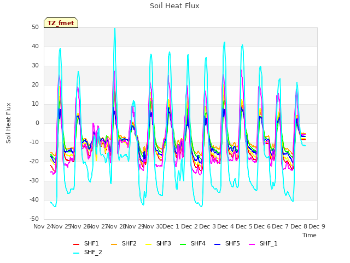
Task: Click the -50 y-axis tick label
Action: pos(34,219)
